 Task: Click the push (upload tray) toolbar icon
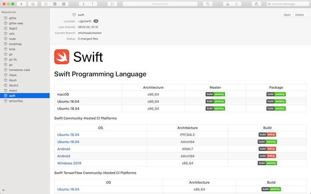coord(236,4)
